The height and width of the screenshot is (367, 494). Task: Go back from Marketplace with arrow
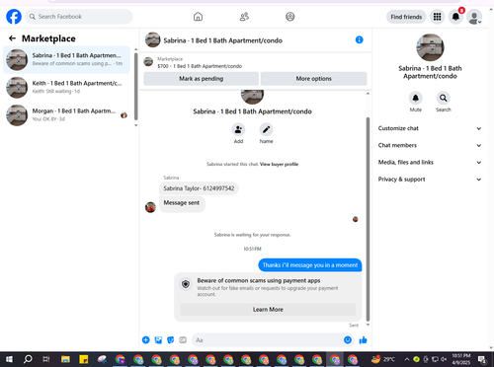point(13,38)
